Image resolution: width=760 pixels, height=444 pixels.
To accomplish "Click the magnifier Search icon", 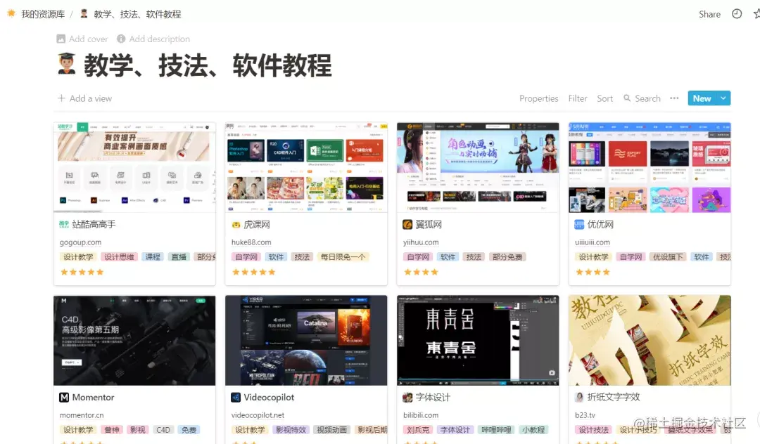I will (627, 98).
